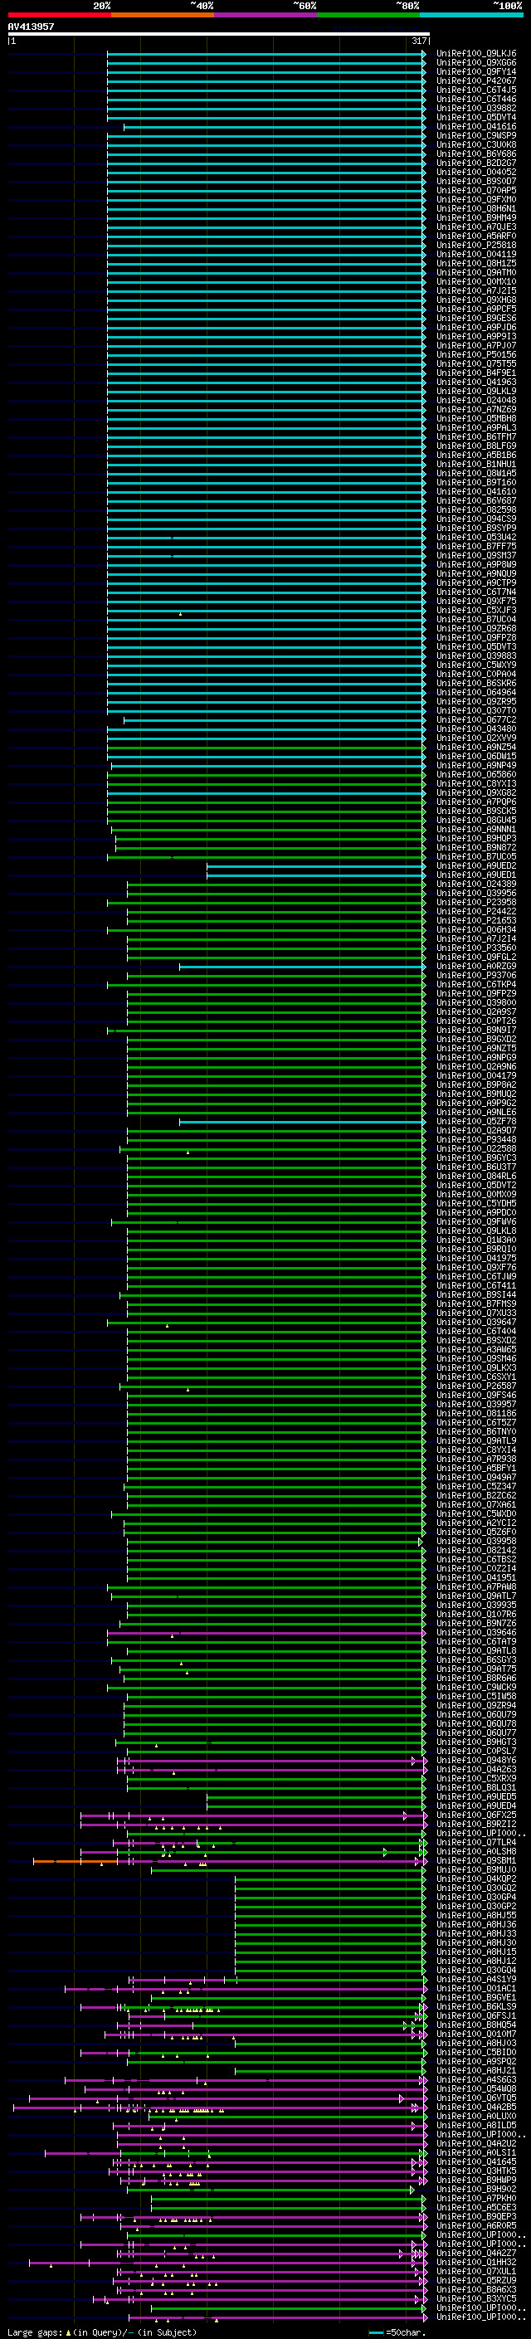Select the query name AV413957
The height and width of the screenshot is (2339, 531).
[x=31, y=27]
